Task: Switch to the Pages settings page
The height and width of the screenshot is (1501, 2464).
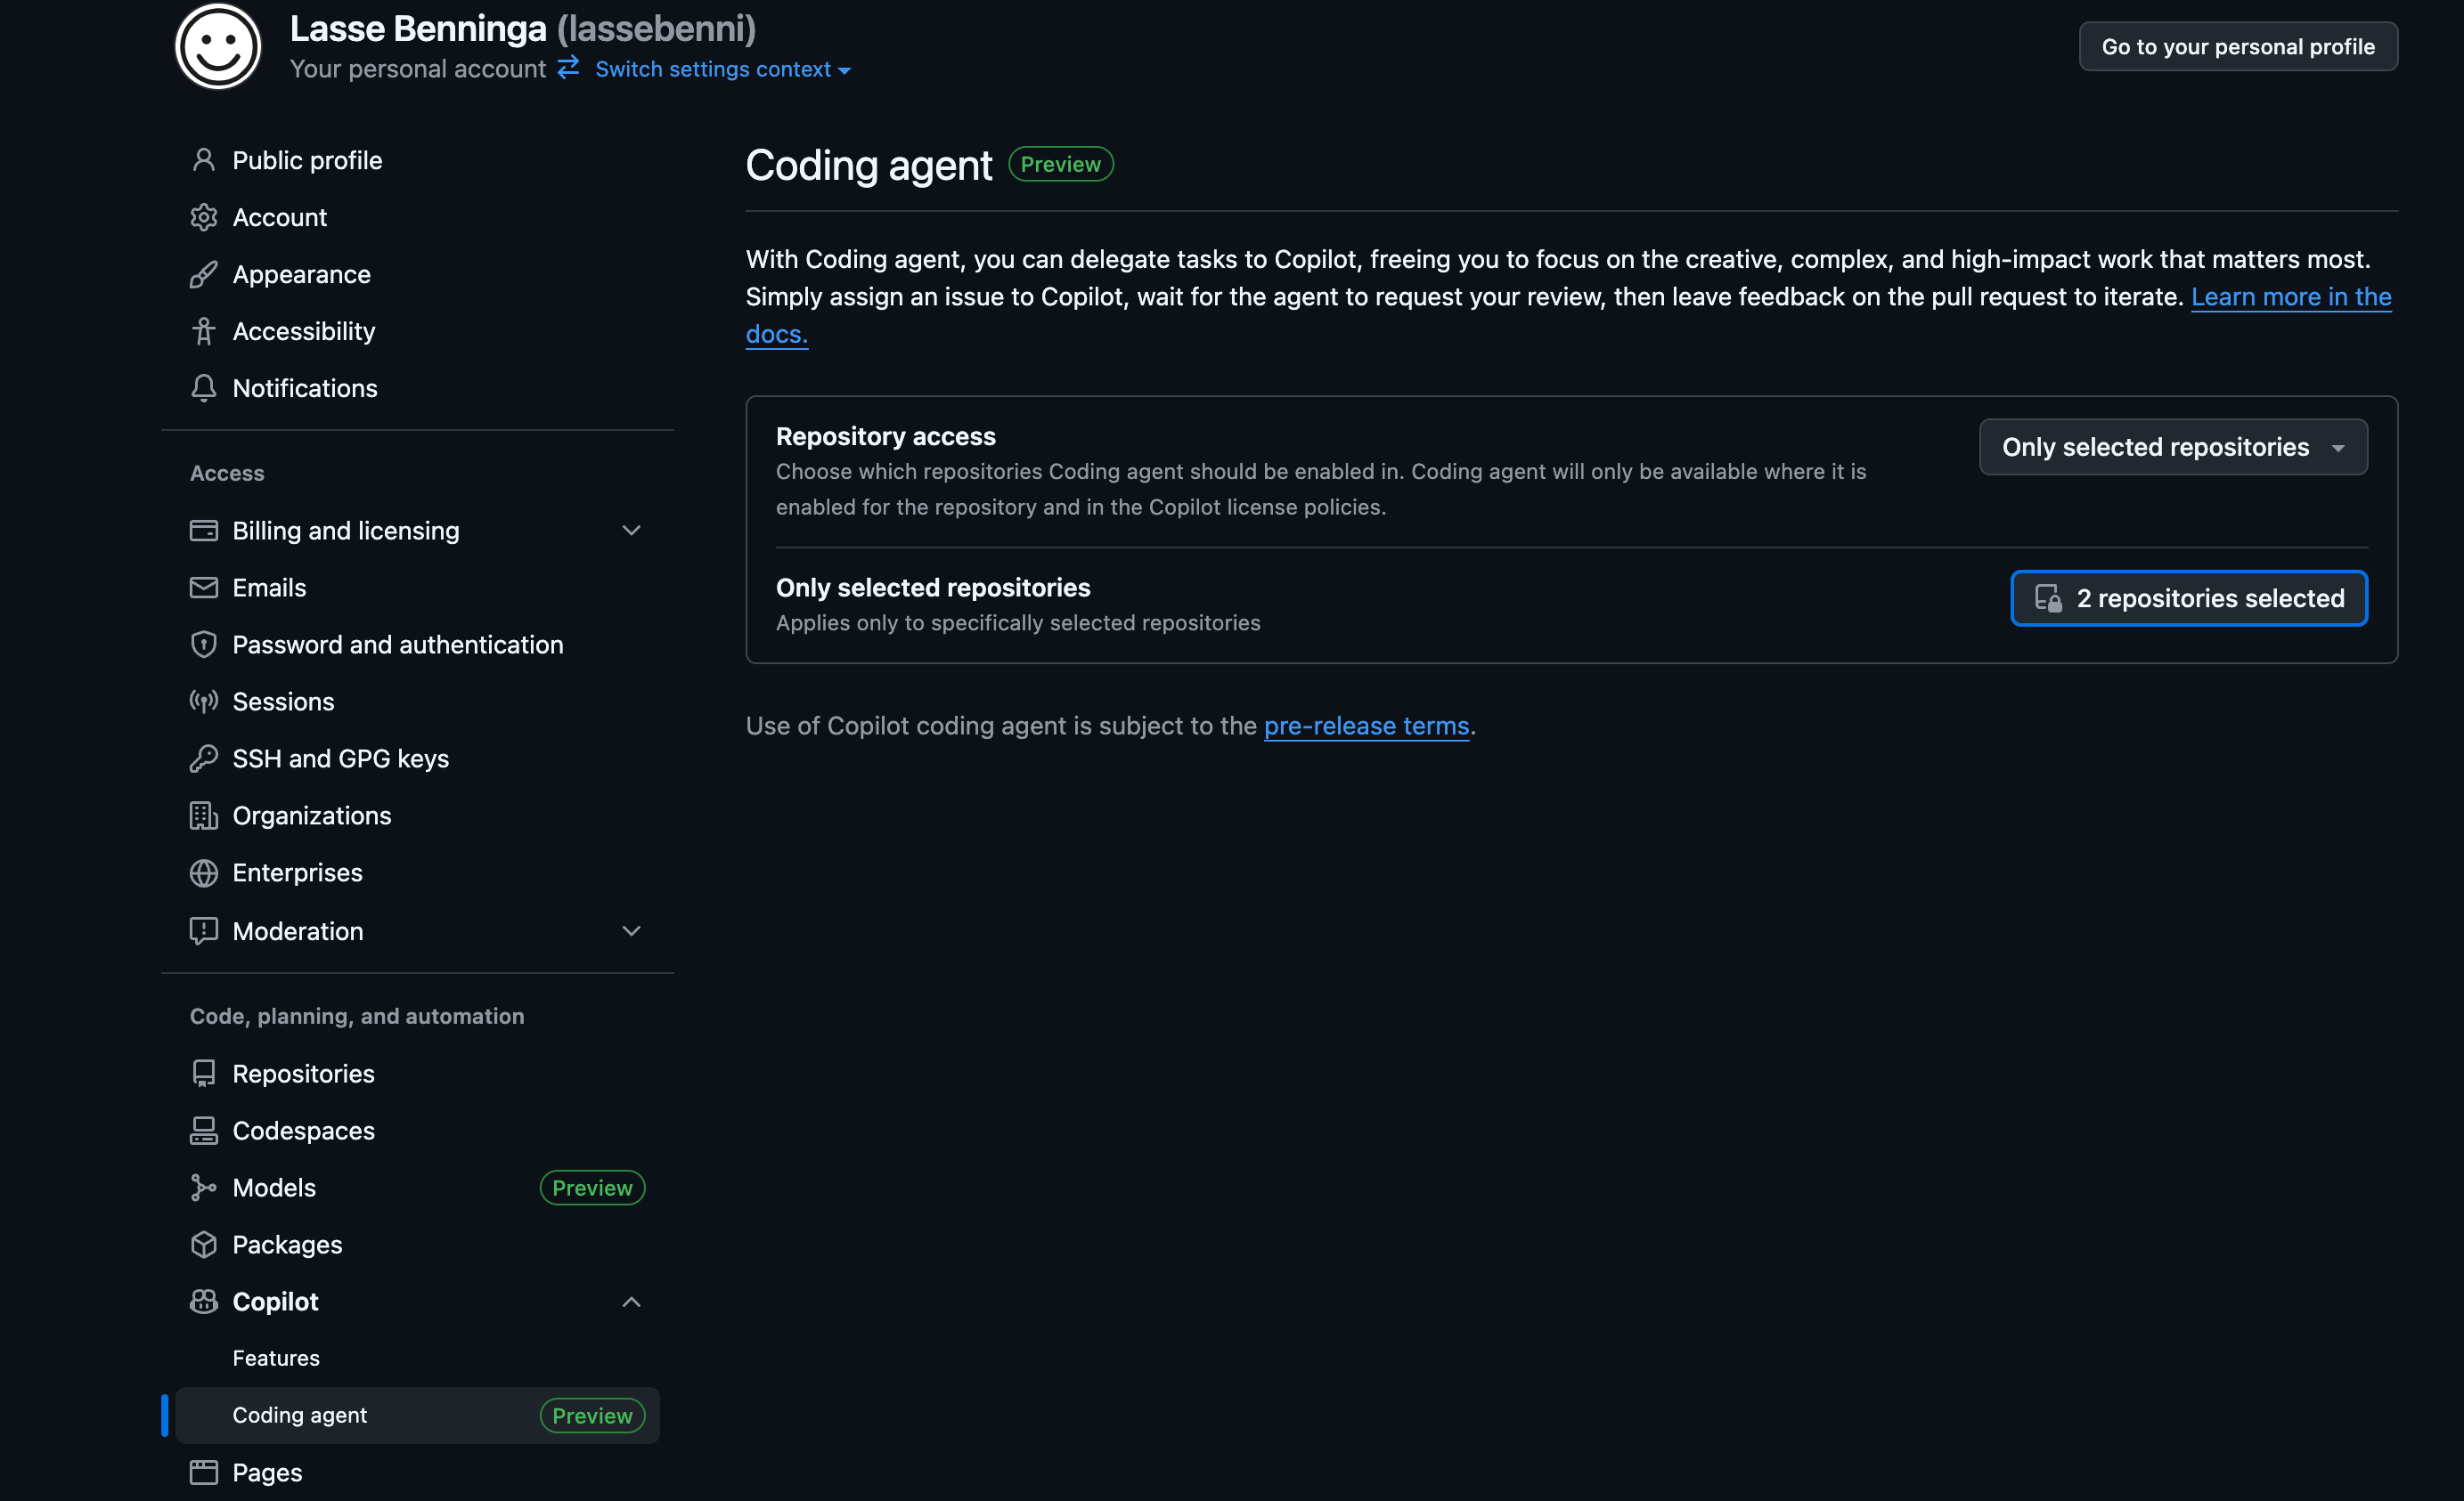Action: (267, 1472)
